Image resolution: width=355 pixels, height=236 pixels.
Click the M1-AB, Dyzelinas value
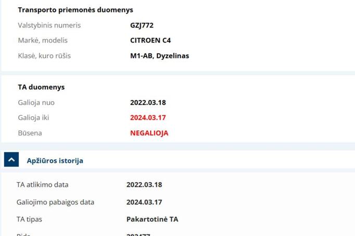159,55
